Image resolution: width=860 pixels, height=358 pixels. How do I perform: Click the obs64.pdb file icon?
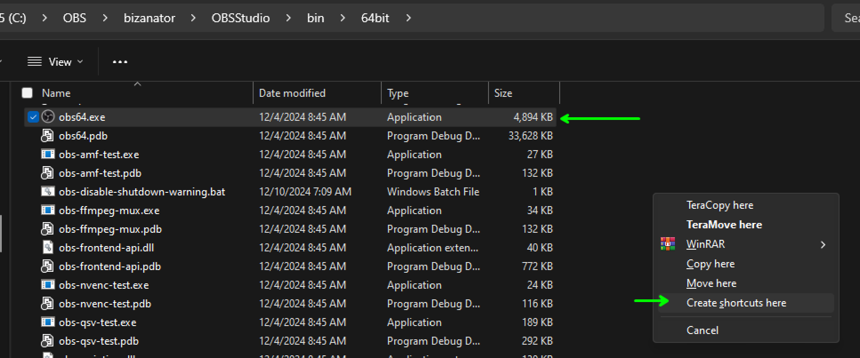(x=48, y=136)
